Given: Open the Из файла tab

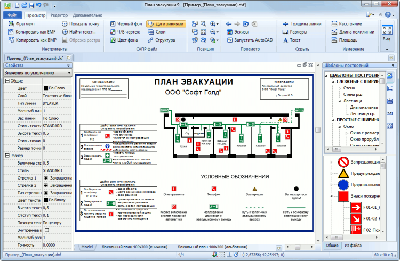Looking at the screenshot, I should click(x=353, y=246).
